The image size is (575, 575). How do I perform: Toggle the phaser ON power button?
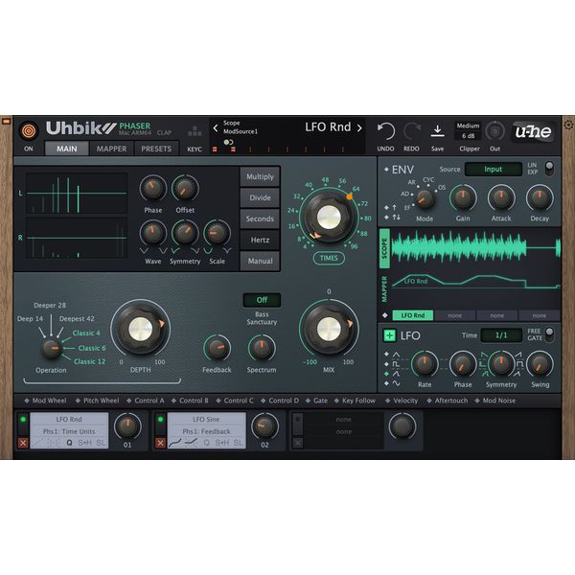point(28,130)
